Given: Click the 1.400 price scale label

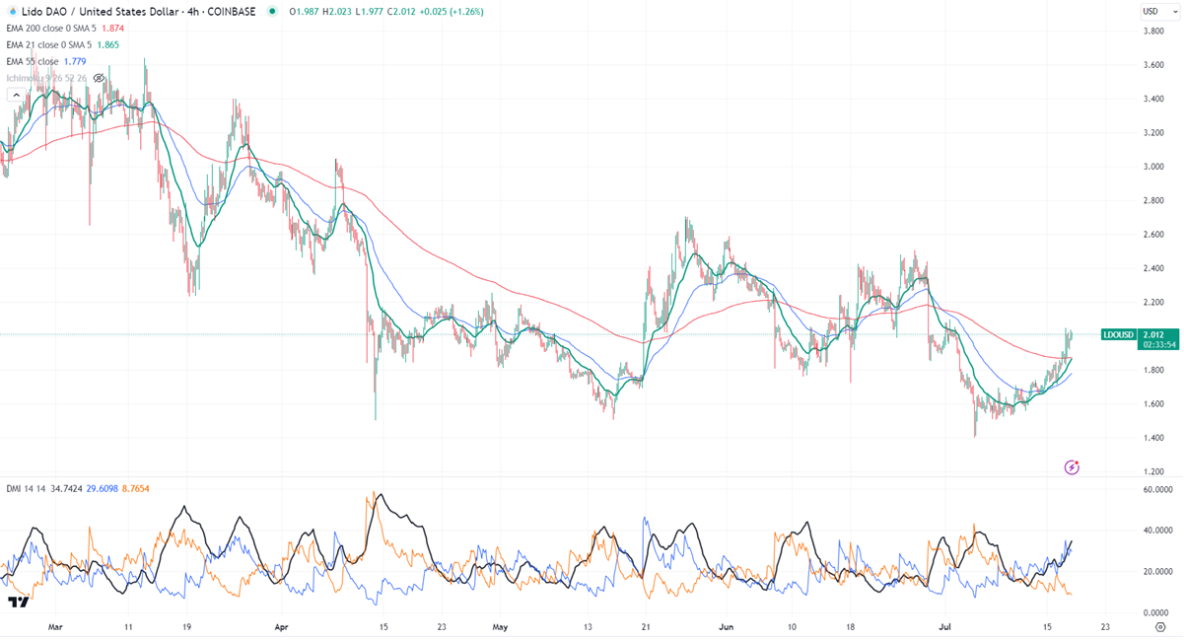Looking at the screenshot, I should (x=1152, y=438).
